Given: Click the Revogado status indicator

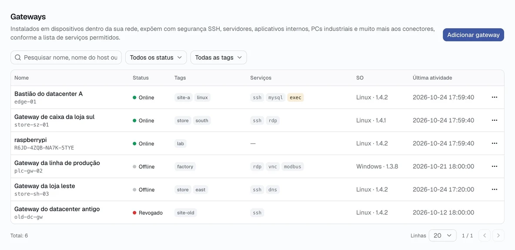Looking at the screenshot, I should (x=147, y=213).
